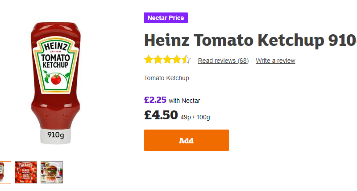Click the Write a review link
The height and width of the screenshot is (191, 357).
275,61
